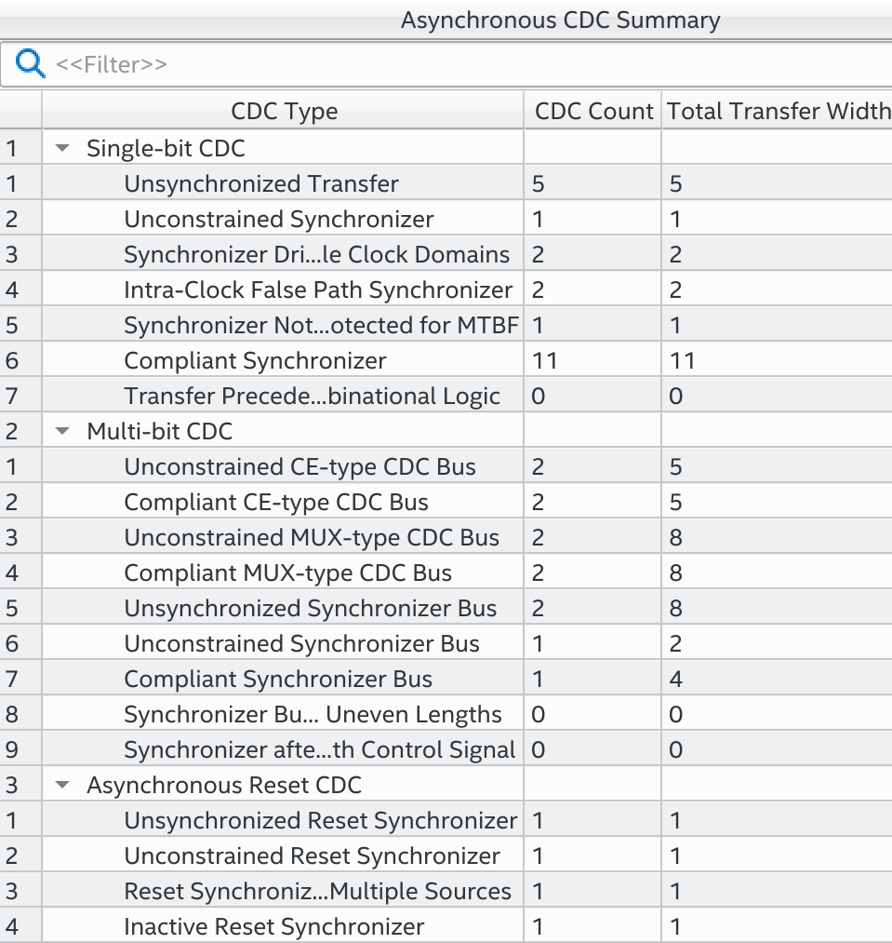The image size is (892, 943).
Task: Click the Asynchronous CDC Summary title
Action: tap(560, 20)
